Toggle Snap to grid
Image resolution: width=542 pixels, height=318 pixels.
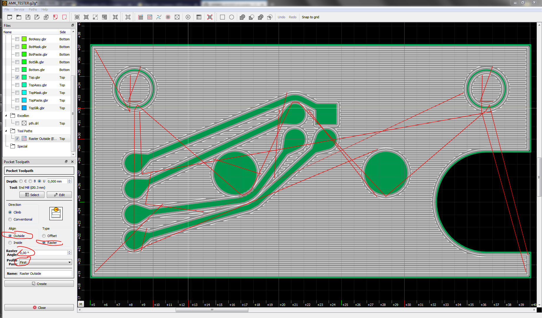(x=310, y=17)
